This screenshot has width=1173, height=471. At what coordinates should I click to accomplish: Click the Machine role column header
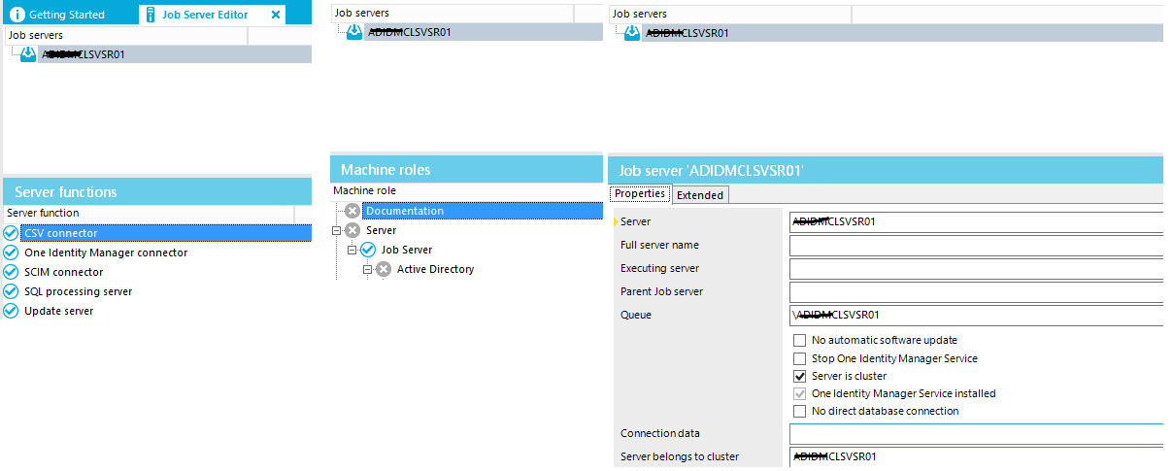click(x=466, y=191)
